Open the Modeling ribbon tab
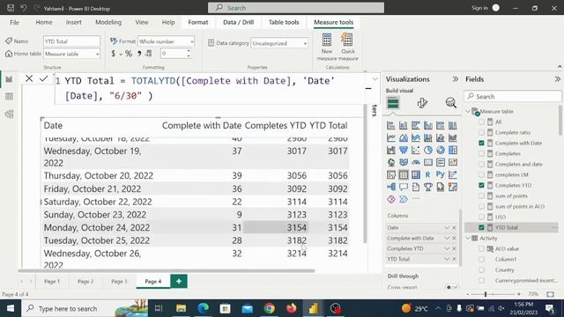The height and width of the screenshot is (317, 564). (108, 22)
